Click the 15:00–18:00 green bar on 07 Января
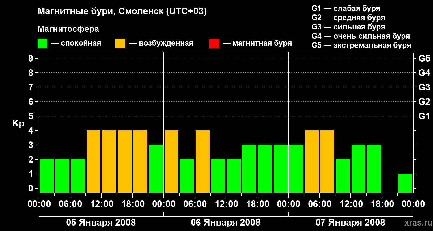The width and height of the screenshot is (433, 231). coord(374,169)
